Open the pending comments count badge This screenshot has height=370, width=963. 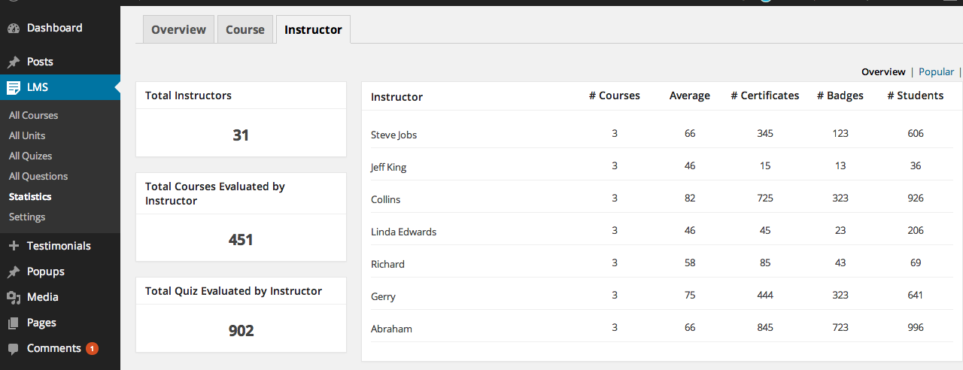coord(92,348)
